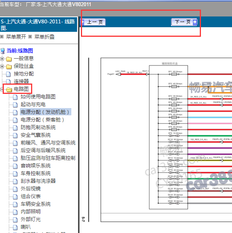Screen dimensions: 232x233
Task: Click page icon beside 安全气囊系统
Action: (x=15, y=136)
